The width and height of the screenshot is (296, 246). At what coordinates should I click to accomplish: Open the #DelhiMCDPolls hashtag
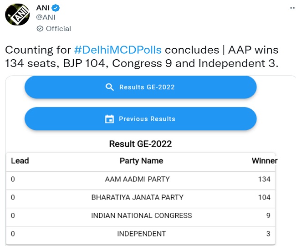(x=118, y=50)
